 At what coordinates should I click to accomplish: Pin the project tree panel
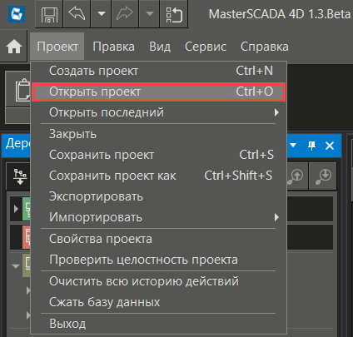(311, 146)
